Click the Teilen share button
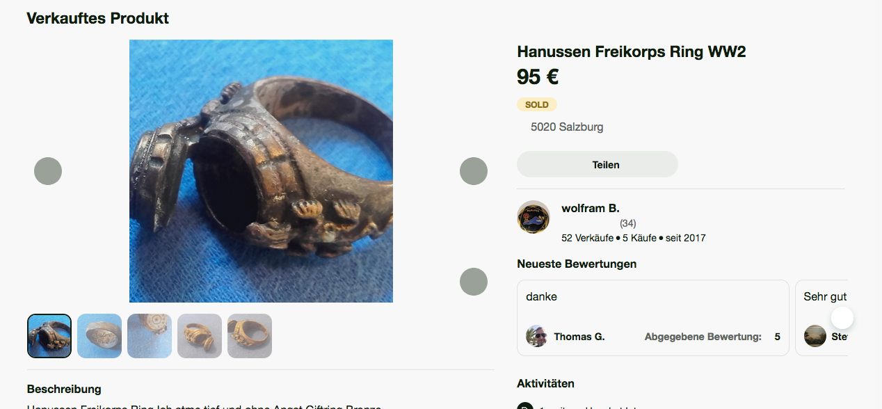Screen dimensions: 882x409 (598, 165)
